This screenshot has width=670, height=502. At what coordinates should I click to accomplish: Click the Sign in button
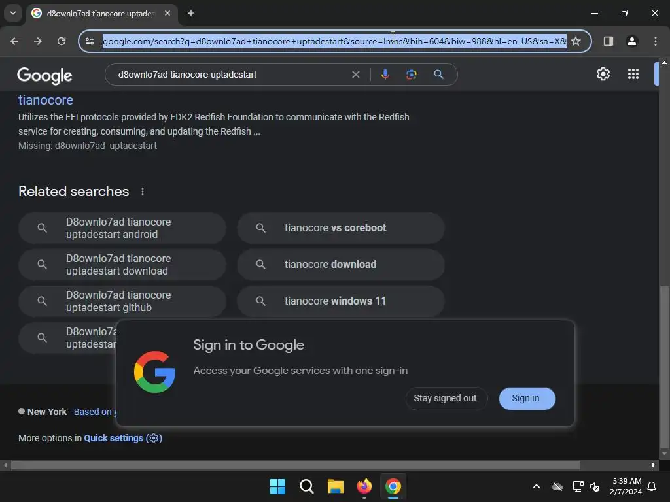coord(527,398)
